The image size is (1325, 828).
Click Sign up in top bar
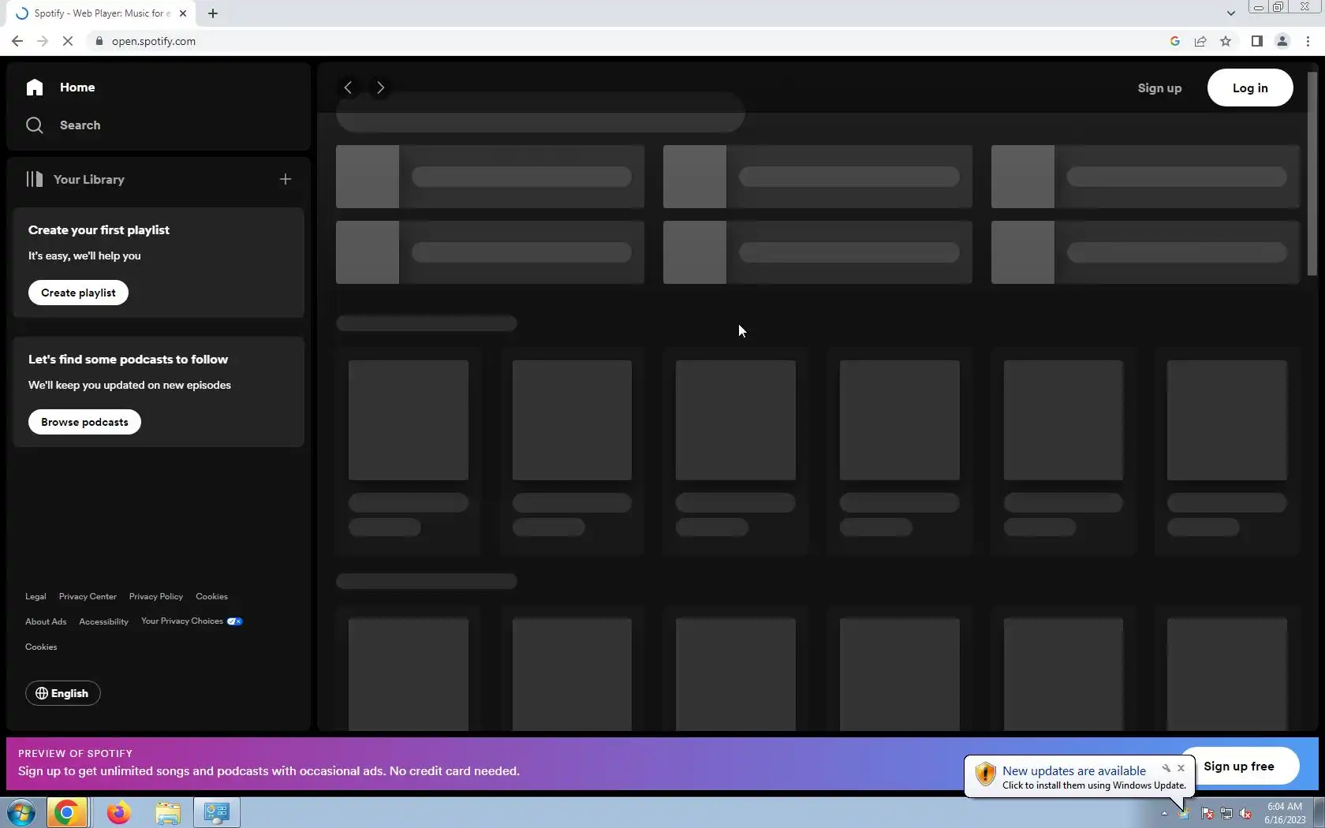[x=1159, y=88]
